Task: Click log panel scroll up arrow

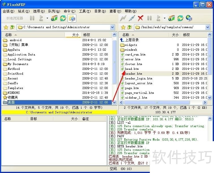Action: (210, 119)
